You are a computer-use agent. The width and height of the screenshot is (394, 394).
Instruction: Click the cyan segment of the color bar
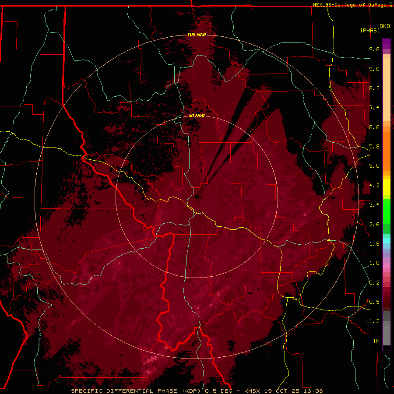(387, 241)
